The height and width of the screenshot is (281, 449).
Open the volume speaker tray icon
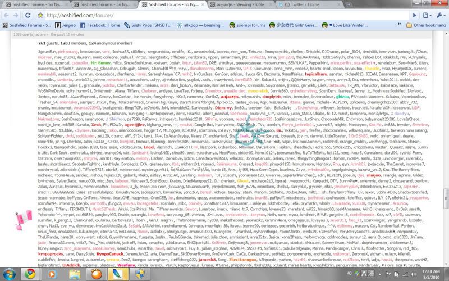coord(413,274)
